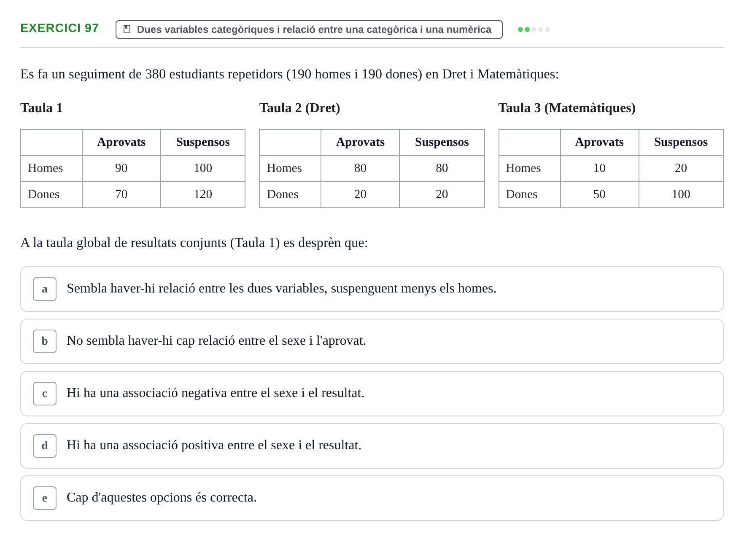Click 'Aprovats' header in Taula 3

[x=599, y=142]
